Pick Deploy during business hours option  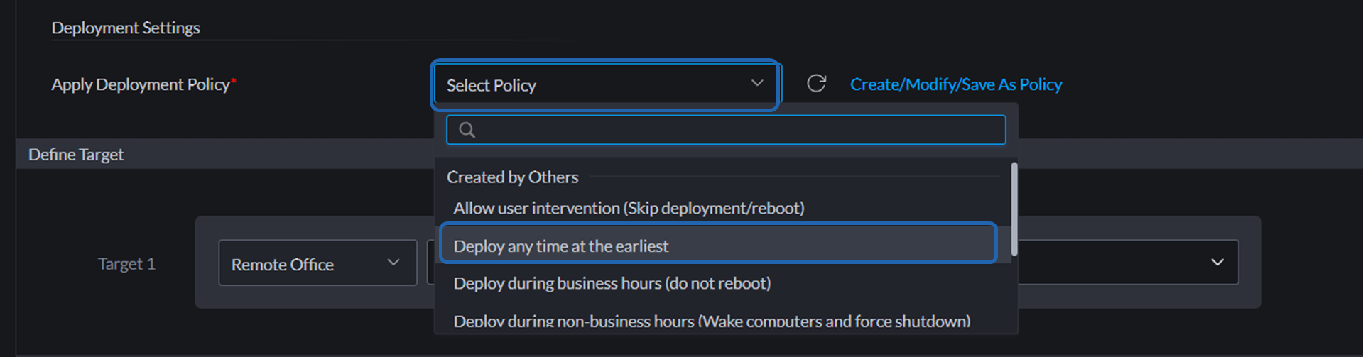[x=722, y=283]
